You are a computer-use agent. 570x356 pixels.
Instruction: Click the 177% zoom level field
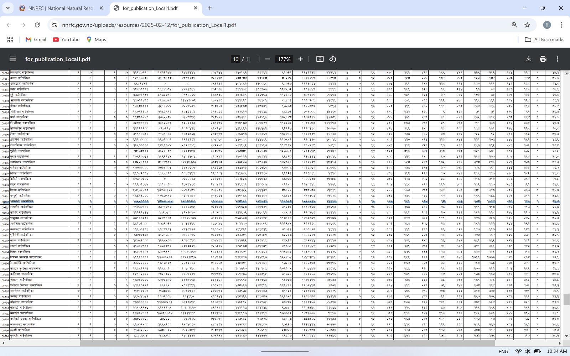point(284,59)
